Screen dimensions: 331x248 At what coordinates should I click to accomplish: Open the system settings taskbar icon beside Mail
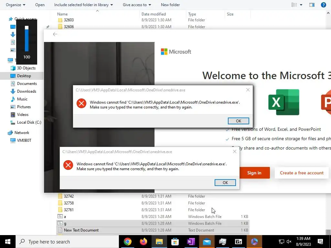(x=222, y=242)
